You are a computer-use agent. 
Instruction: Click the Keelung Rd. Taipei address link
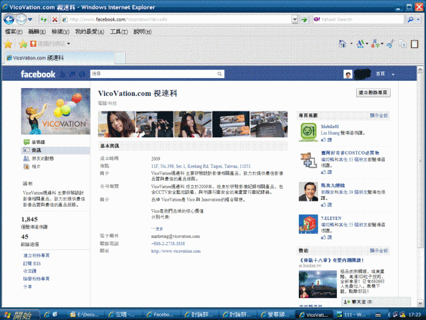(x=201, y=166)
